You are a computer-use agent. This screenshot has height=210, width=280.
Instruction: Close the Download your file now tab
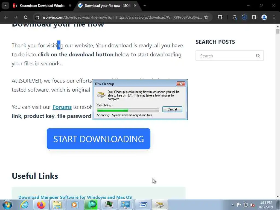[135, 5]
